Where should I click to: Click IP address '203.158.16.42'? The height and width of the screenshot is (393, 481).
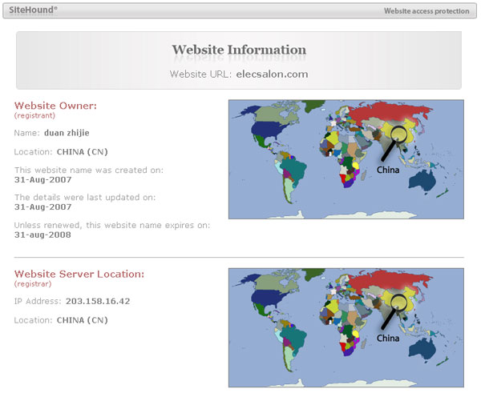coord(98,302)
